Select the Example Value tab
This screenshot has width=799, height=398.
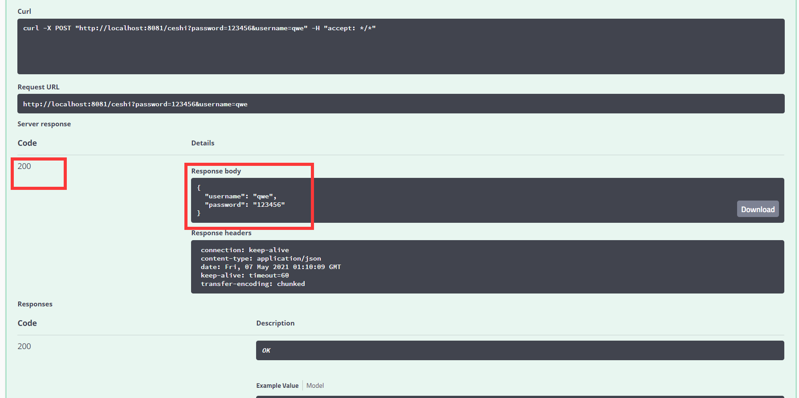tap(277, 386)
